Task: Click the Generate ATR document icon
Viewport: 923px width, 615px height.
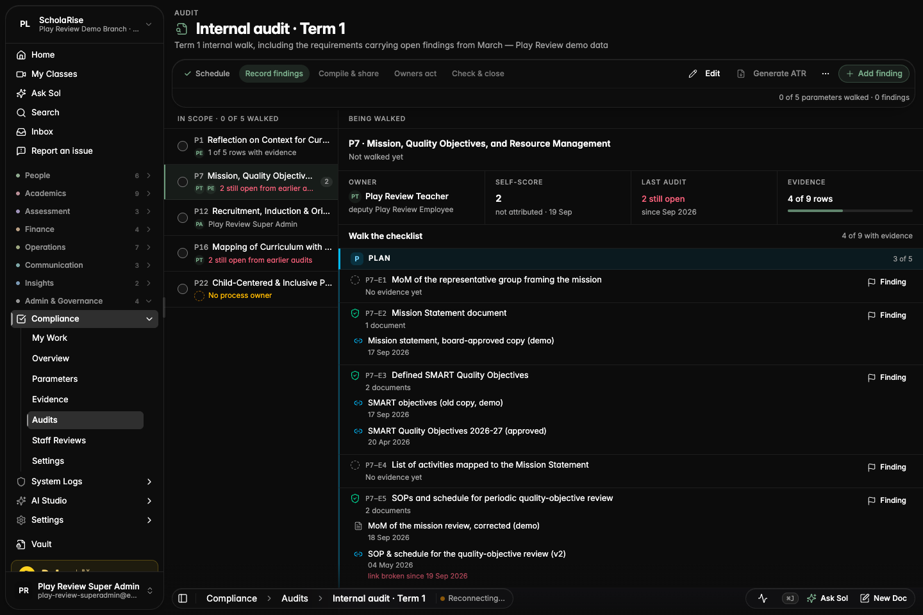Action: (741, 74)
